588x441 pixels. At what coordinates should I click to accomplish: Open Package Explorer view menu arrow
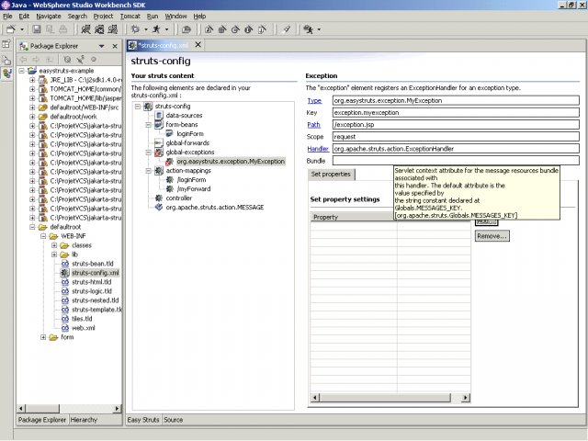[x=101, y=46]
